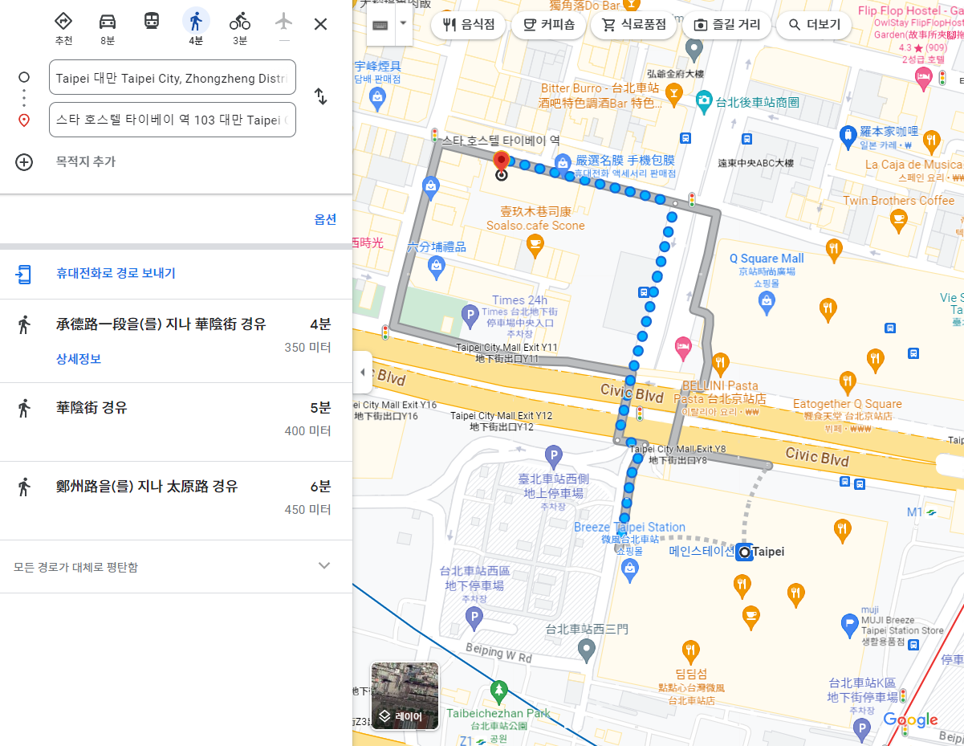Expand the 모든 경로가 대체로 평탄함 elevation row
This screenshot has width=964, height=746.
(x=176, y=567)
